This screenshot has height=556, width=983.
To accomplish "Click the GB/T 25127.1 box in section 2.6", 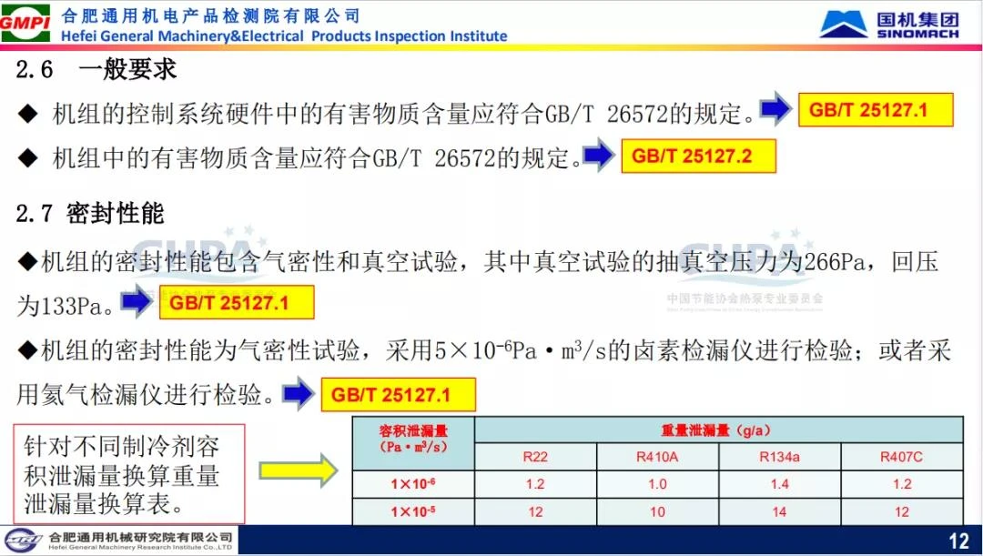I will click(x=875, y=110).
